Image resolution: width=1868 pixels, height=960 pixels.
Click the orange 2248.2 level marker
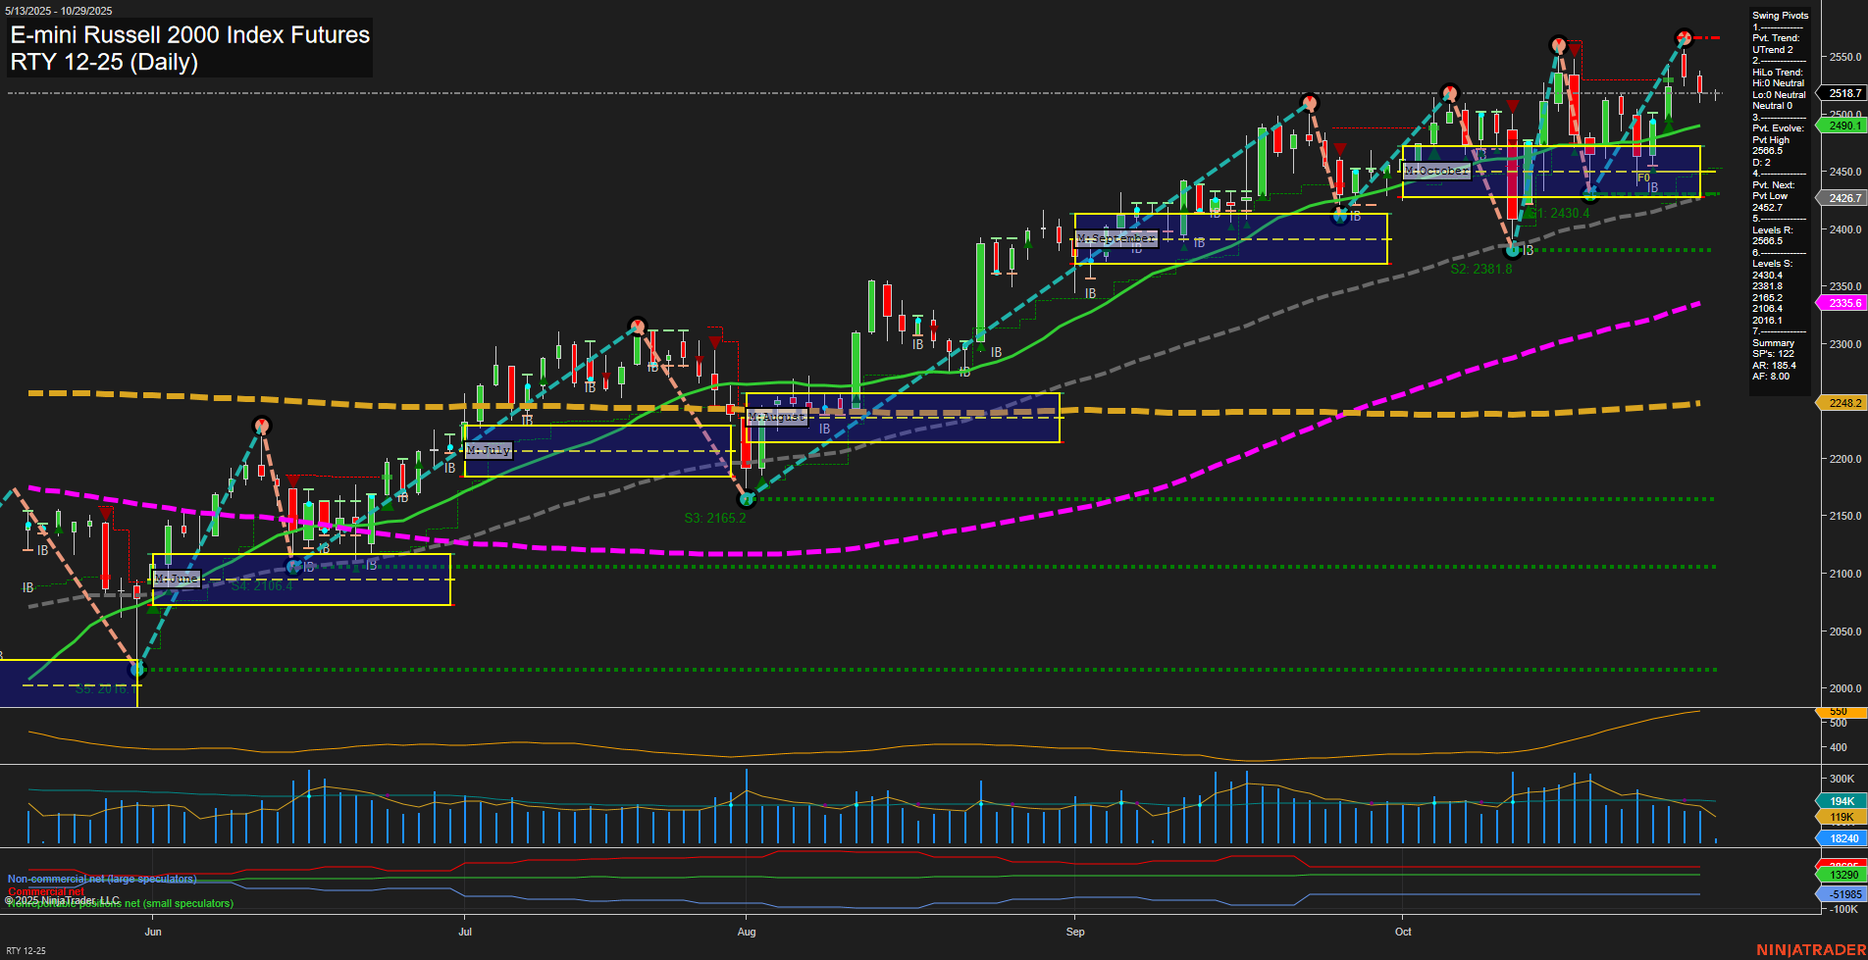[1844, 402]
